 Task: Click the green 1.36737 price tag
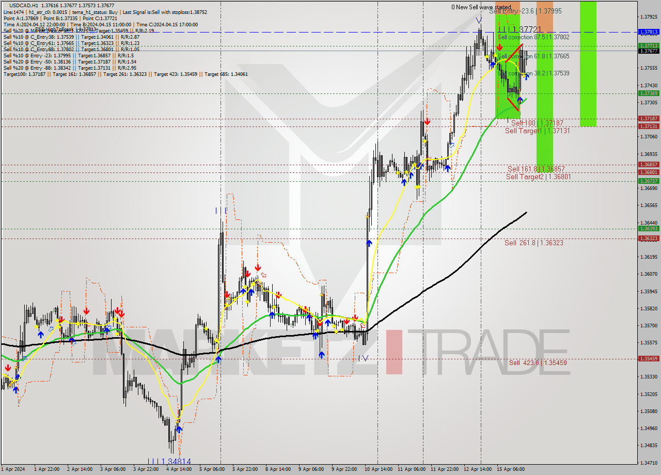pyautogui.click(x=649, y=181)
